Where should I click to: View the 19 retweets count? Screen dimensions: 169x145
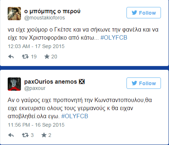click(34, 57)
